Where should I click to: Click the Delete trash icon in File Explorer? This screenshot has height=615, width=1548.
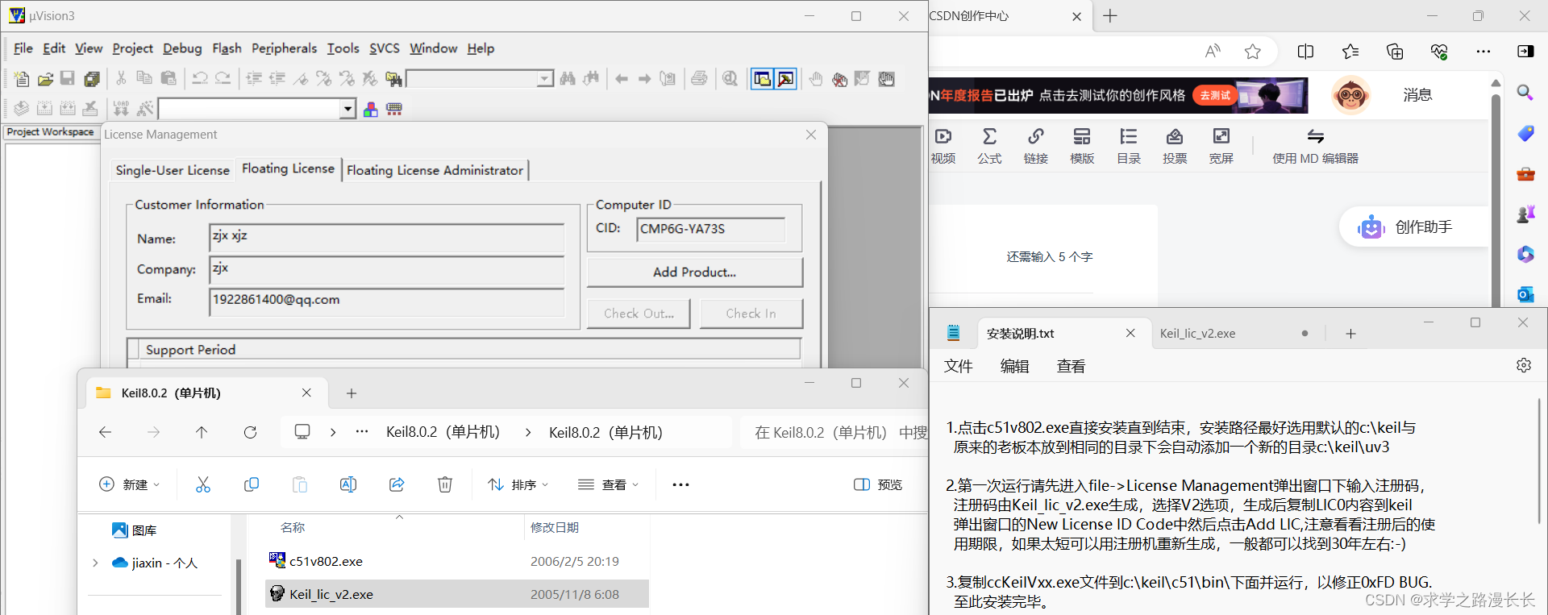[445, 484]
